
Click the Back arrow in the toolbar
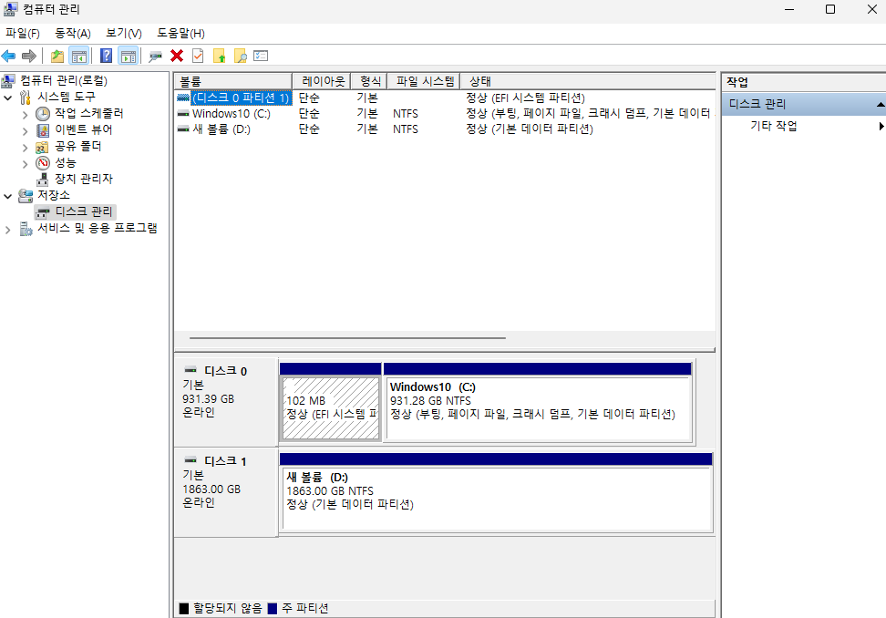tap(8, 56)
